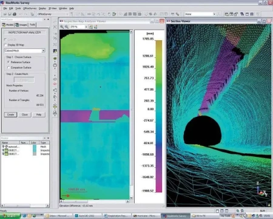Screen dimensions: 273x219
Task: Click the Color column header in model list
Action: pos(34,142)
